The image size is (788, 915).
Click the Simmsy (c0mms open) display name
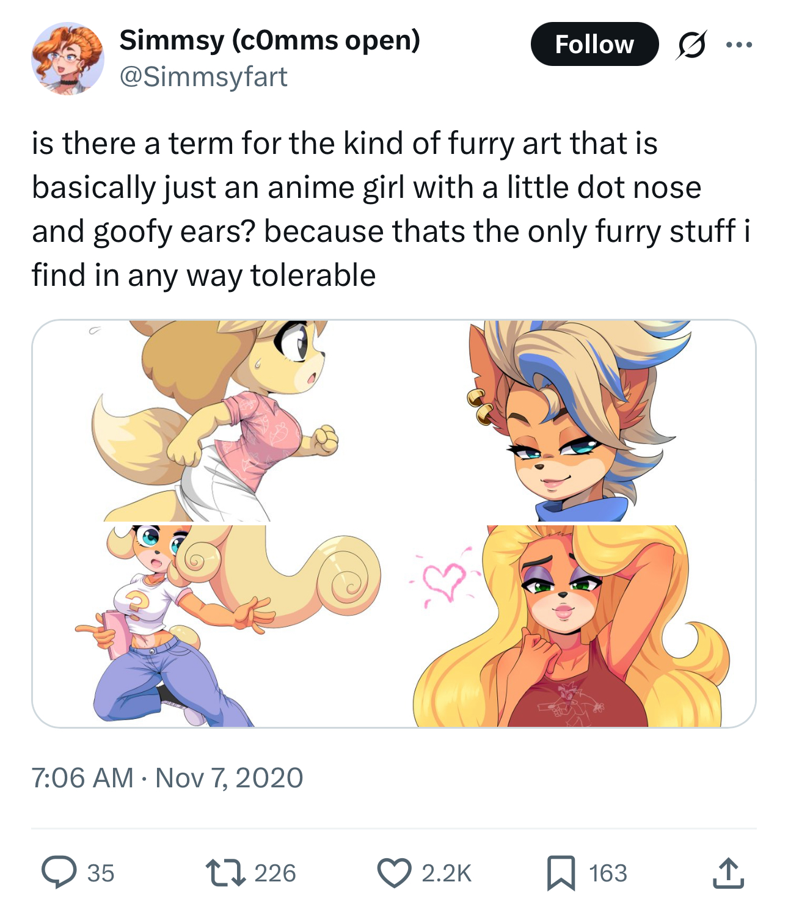pyautogui.click(x=269, y=40)
